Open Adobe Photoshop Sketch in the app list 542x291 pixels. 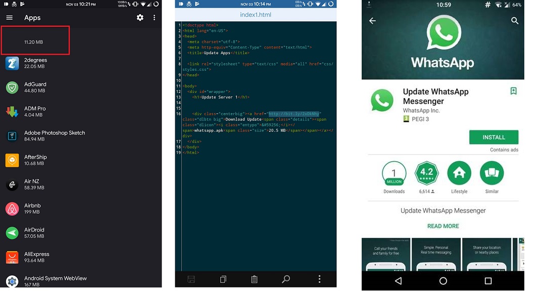coord(55,136)
